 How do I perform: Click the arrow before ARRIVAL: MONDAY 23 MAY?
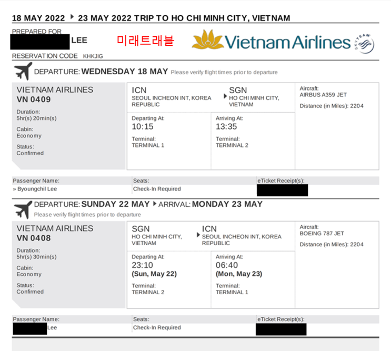pos(155,204)
